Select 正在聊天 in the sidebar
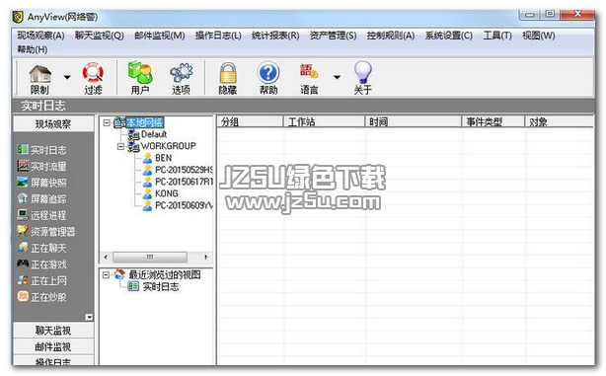606x376 pixels. click(42, 248)
